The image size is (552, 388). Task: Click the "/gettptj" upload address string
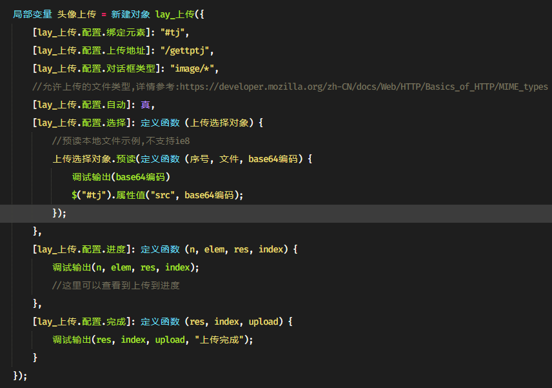point(185,51)
